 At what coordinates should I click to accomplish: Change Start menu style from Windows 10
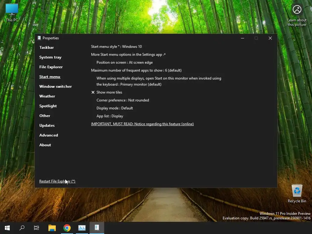pos(116,47)
